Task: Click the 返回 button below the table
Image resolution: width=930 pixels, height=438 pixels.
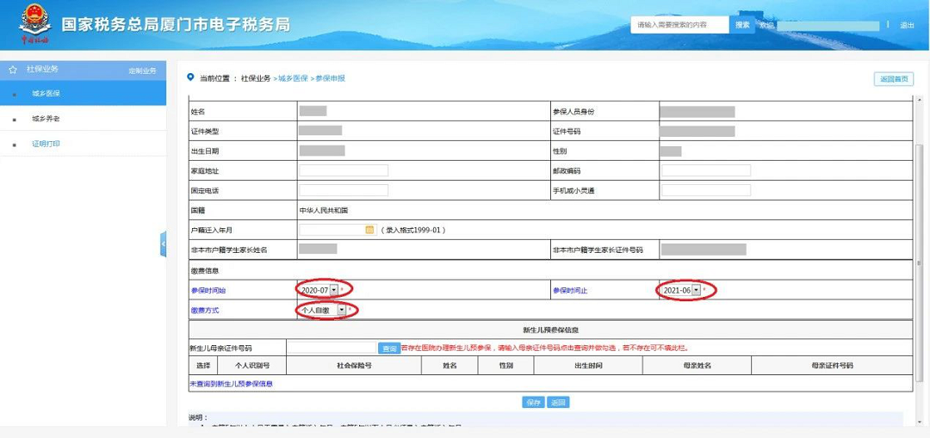Action: click(558, 403)
